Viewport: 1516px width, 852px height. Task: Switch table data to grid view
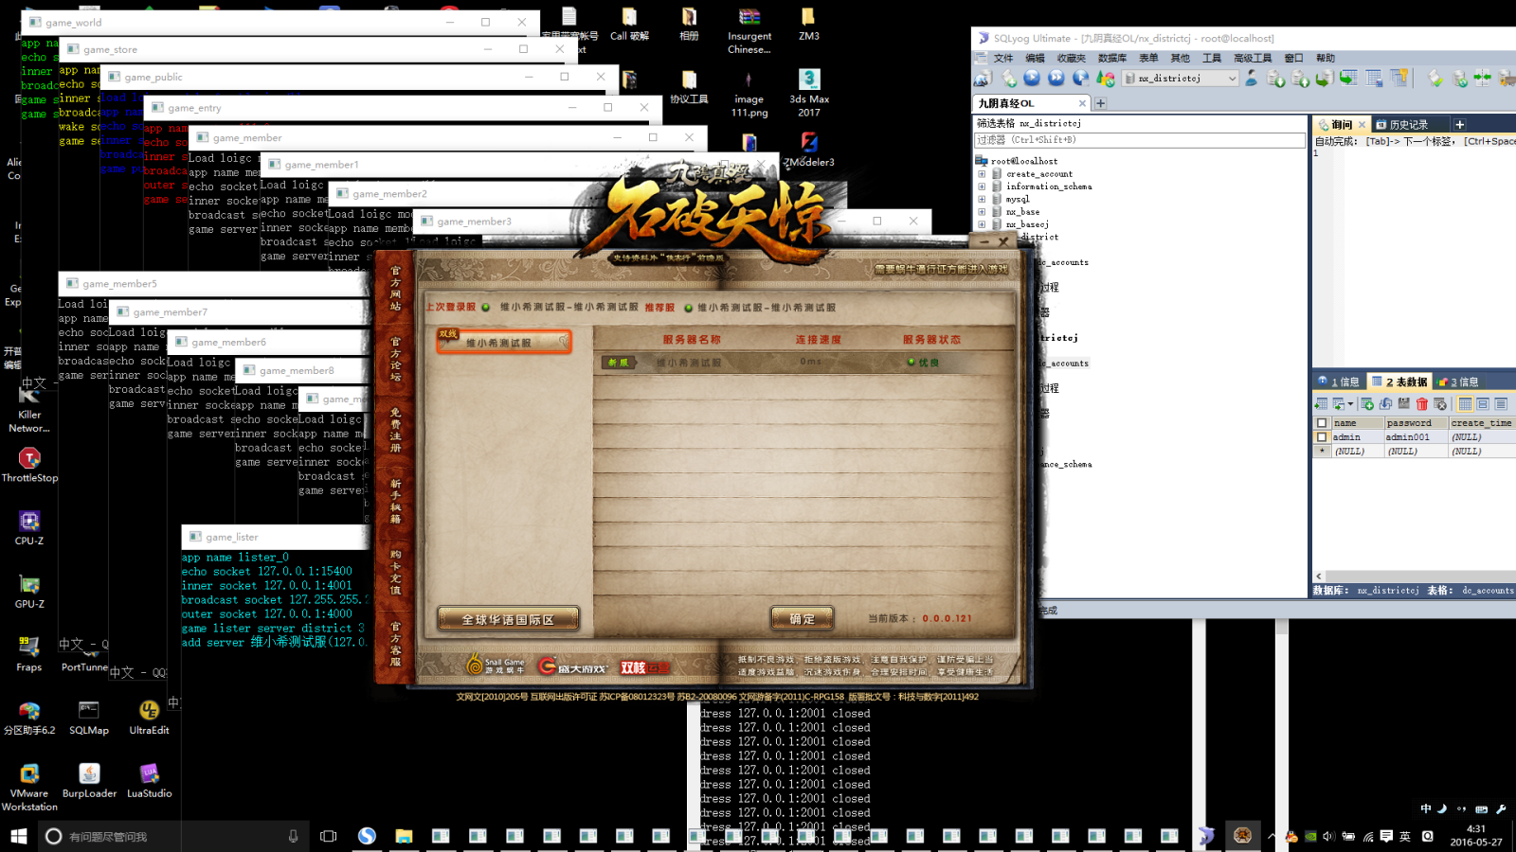1465,404
